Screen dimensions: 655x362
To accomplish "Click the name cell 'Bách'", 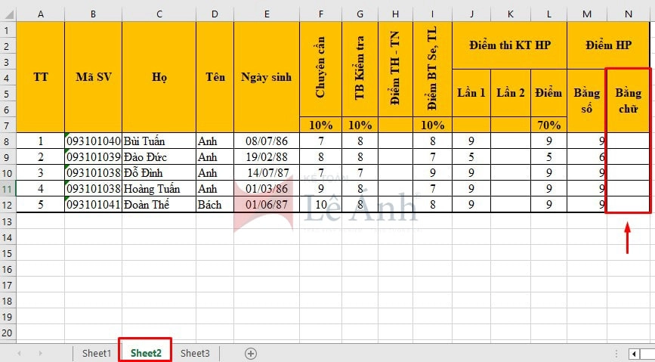I will 215,204.
